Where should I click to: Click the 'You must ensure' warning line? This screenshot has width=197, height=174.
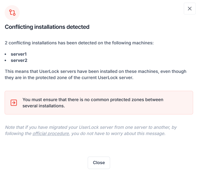pos(93,100)
